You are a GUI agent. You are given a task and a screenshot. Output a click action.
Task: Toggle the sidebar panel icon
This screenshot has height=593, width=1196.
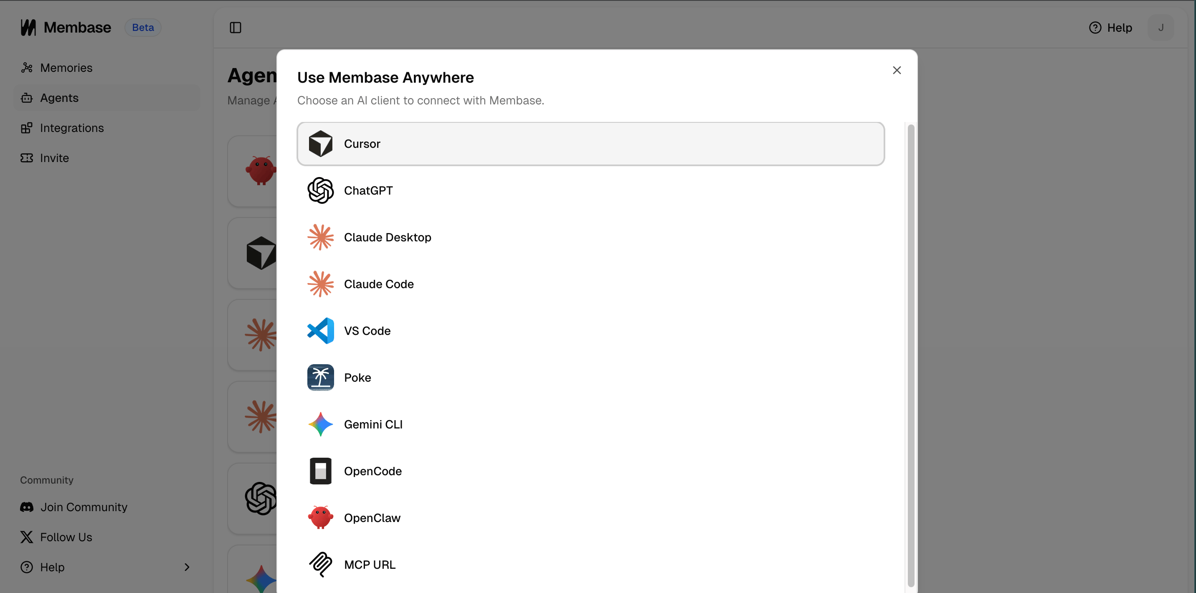coord(236,28)
